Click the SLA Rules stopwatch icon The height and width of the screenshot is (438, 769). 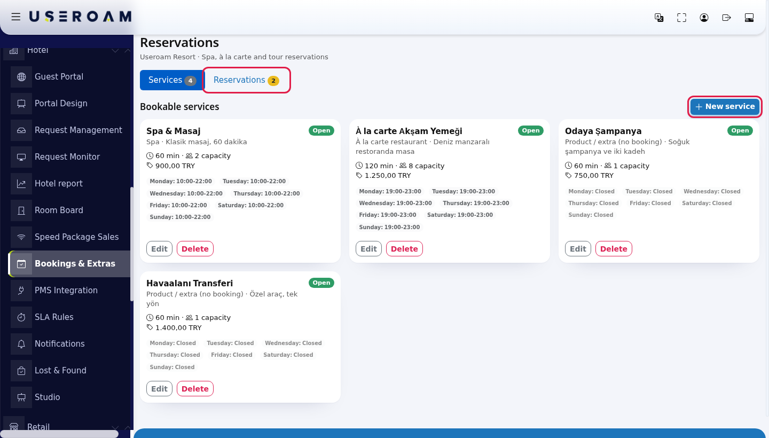[21, 317]
